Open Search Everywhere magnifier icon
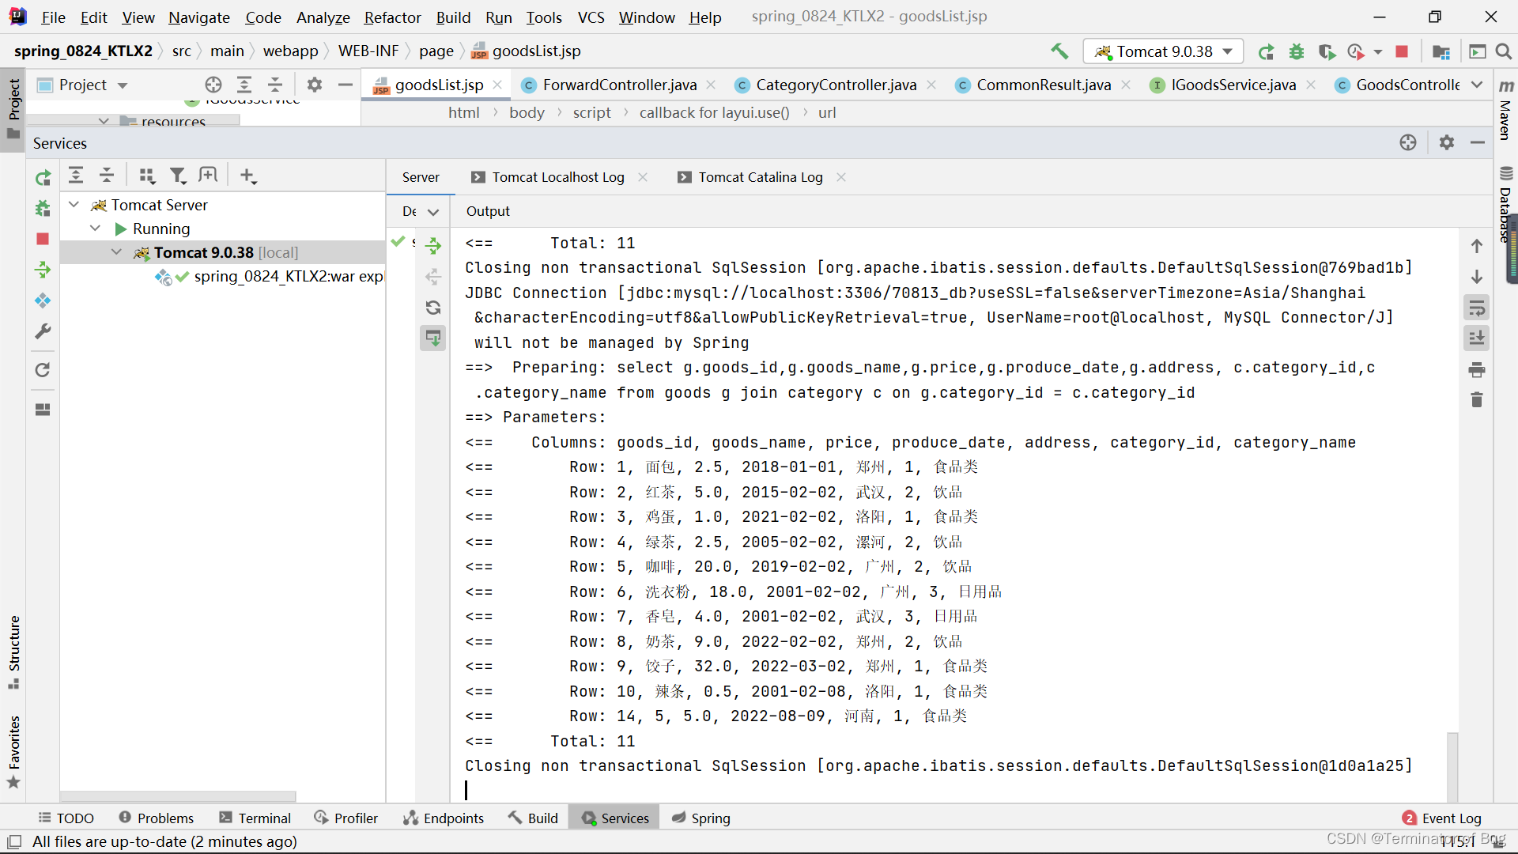The image size is (1518, 854). 1504,51
